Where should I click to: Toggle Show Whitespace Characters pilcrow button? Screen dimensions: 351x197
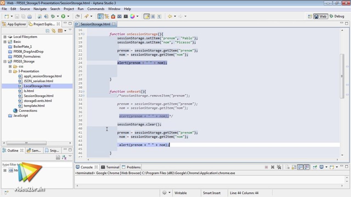tap(159, 16)
